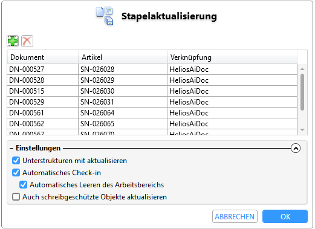Click the Verknüpfung column header
The image size is (315, 229).
(232, 57)
